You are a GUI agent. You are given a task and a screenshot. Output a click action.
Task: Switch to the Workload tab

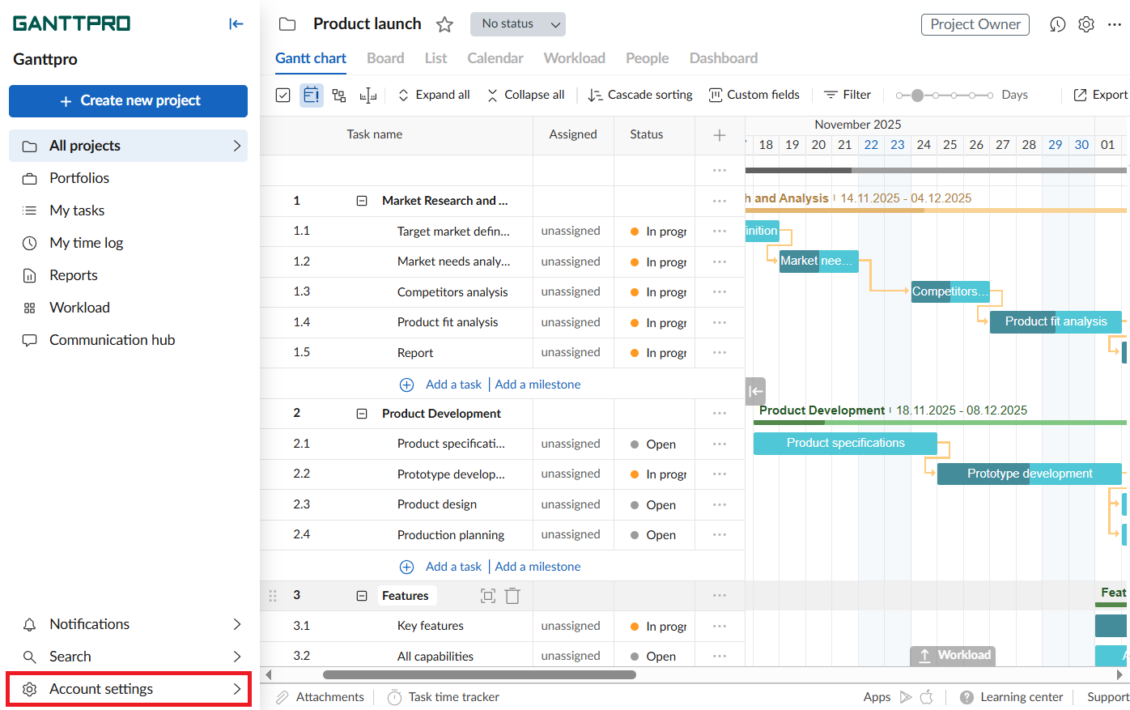[x=574, y=58]
